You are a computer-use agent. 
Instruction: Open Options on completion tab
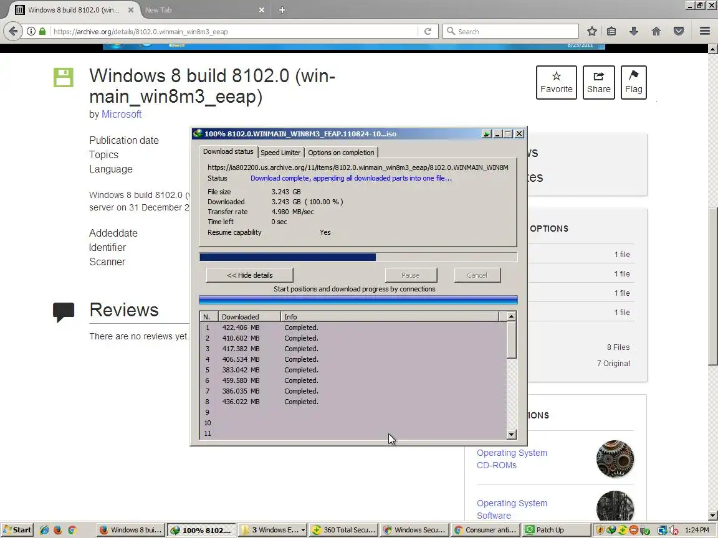[341, 153]
